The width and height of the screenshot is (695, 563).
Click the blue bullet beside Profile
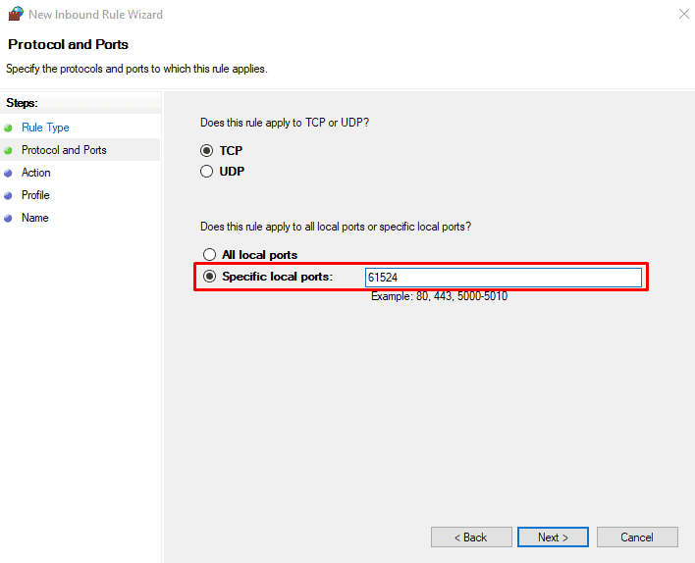[9, 195]
